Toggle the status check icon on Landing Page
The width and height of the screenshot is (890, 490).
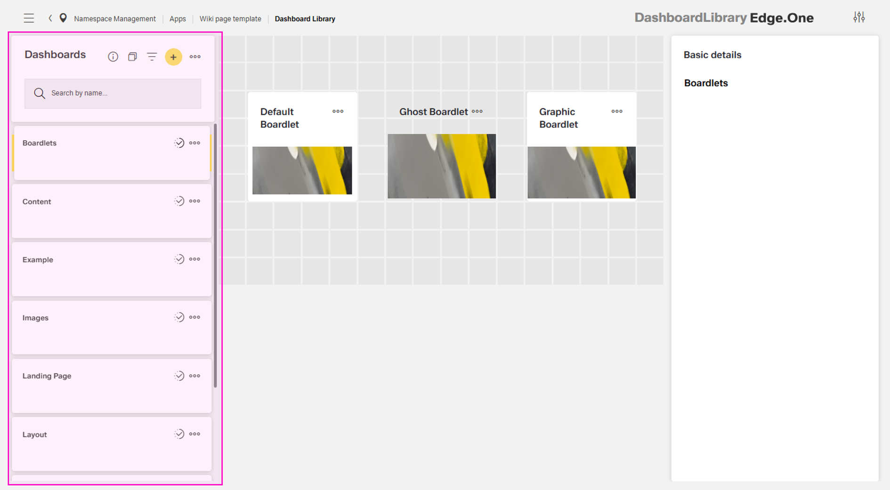[x=179, y=375]
